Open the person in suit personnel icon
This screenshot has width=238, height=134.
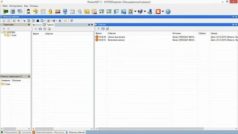point(28,12)
